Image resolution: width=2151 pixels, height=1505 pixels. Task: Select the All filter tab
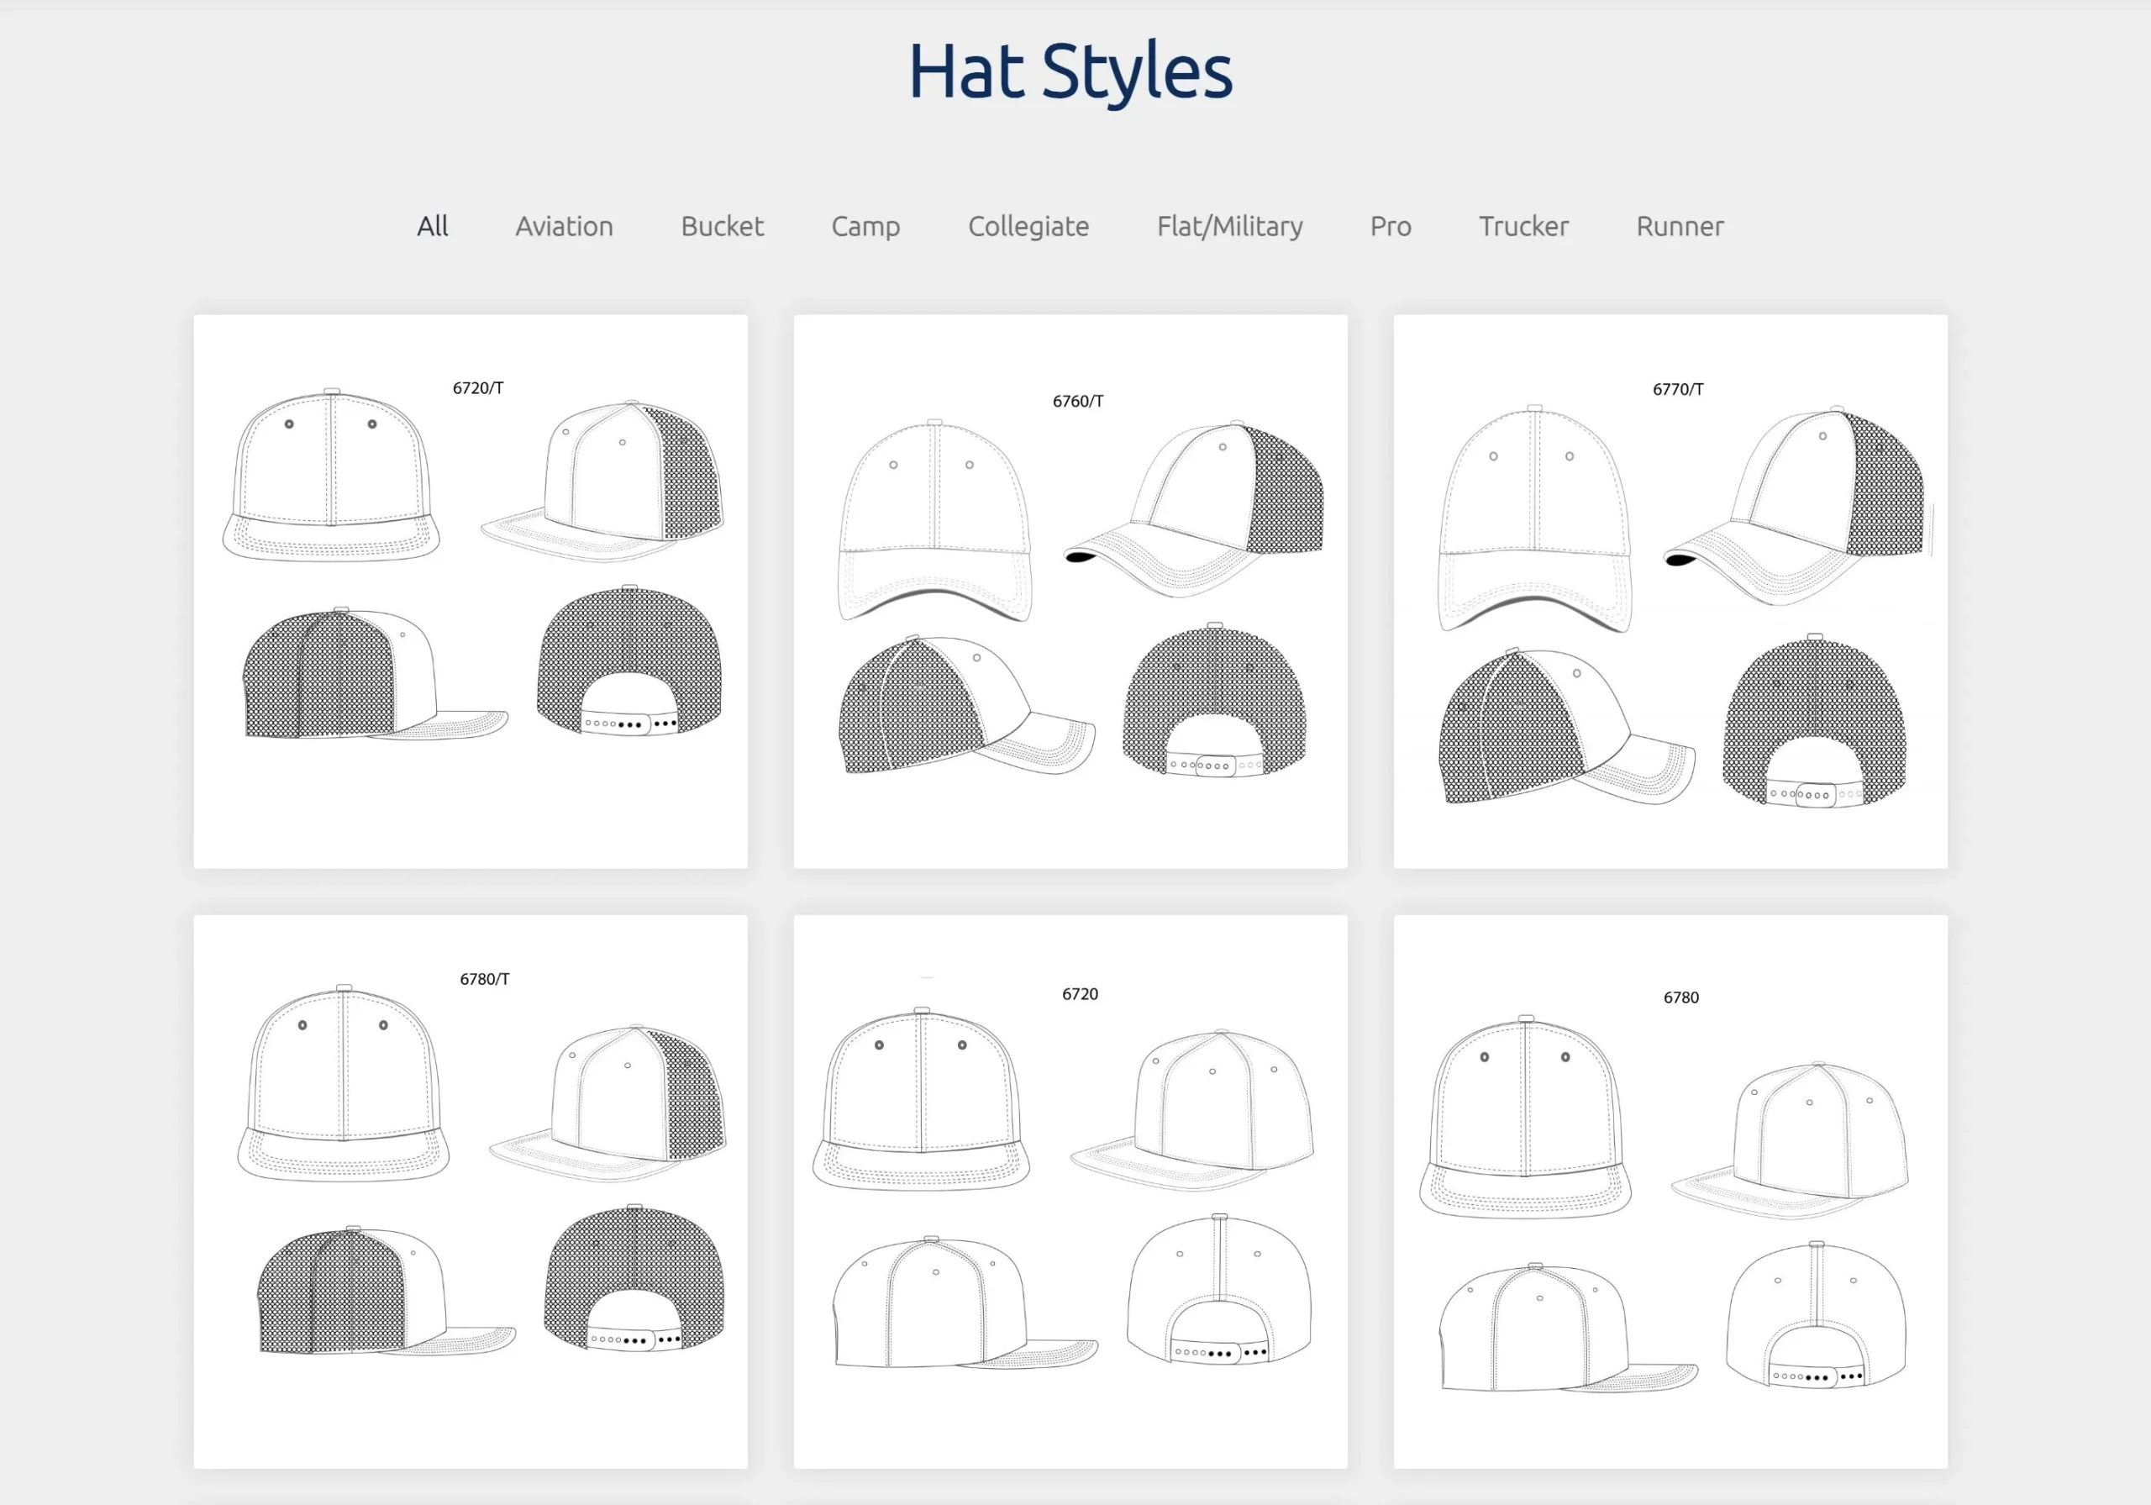pos(432,226)
